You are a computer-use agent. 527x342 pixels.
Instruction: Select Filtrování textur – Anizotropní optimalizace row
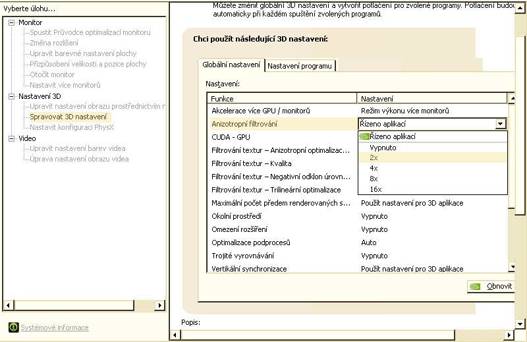click(x=283, y=150)
